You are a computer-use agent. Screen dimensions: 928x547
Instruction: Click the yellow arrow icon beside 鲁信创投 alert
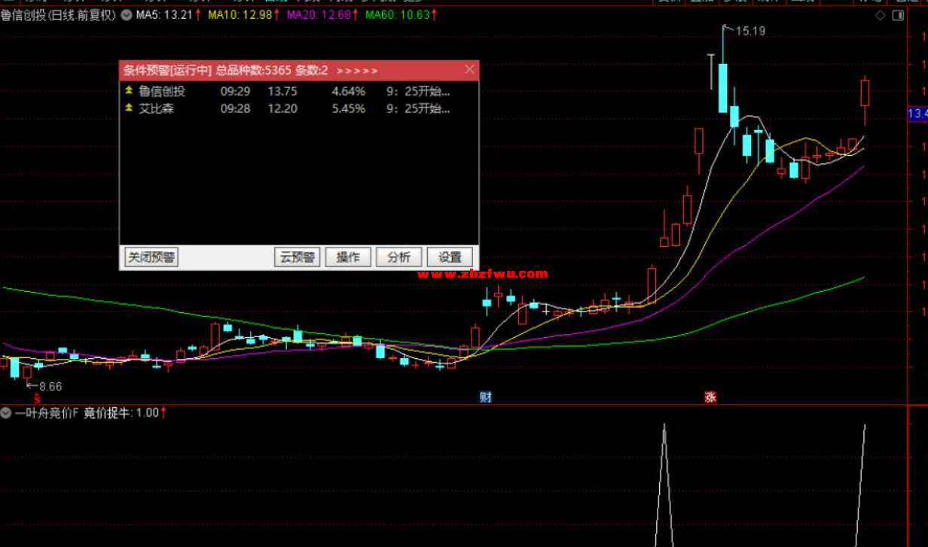click(x=129, y=91)
